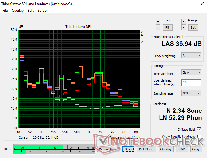Click the Pink Noise button
207x158 pixels.
[146, 149]
